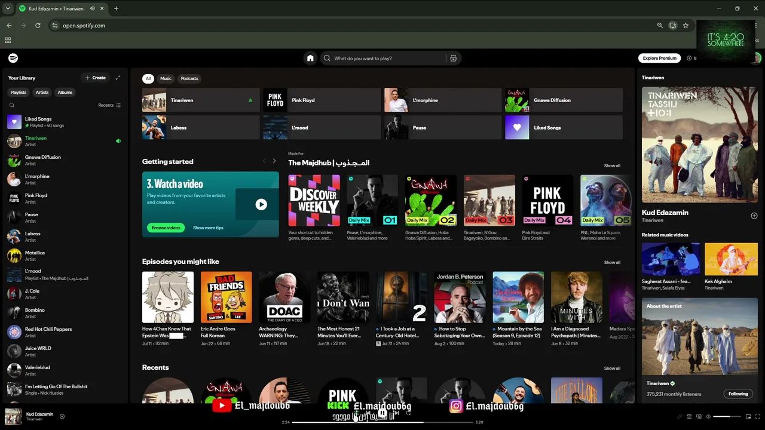Search within Your Library using magnifier icon

[x=12, y=105]
